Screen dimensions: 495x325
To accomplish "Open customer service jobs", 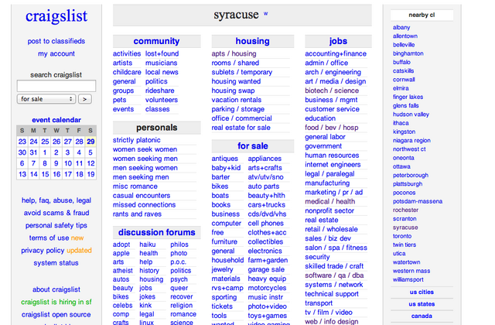I will point(332,109).
